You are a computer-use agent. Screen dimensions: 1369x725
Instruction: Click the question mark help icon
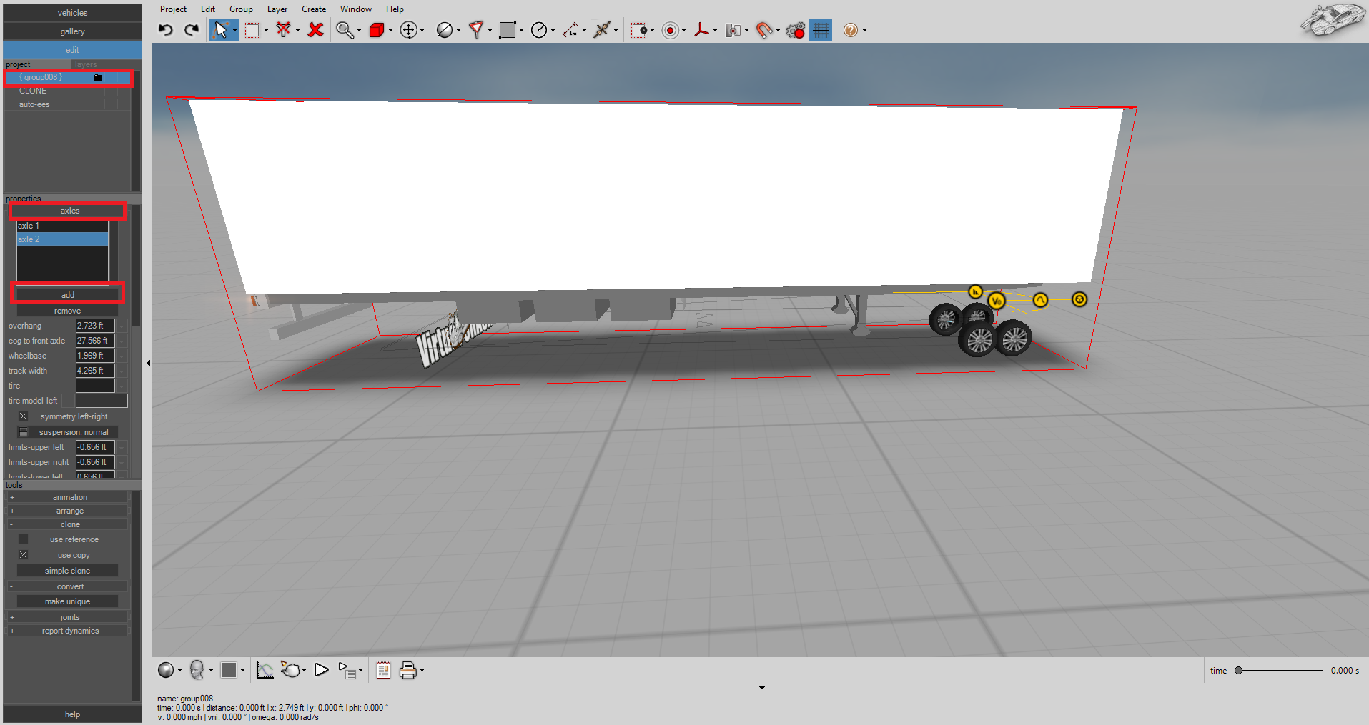click(850, 30)
